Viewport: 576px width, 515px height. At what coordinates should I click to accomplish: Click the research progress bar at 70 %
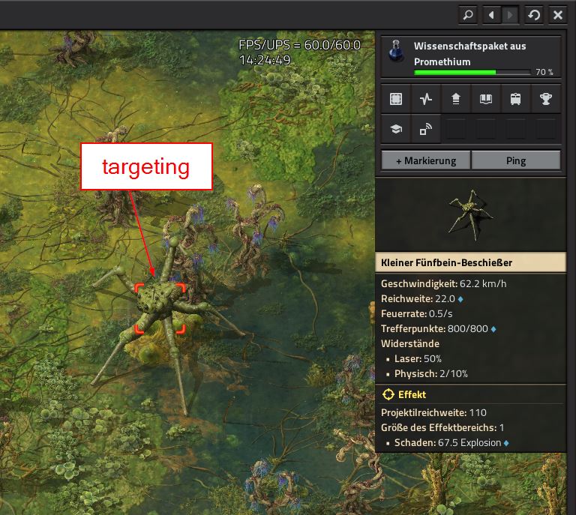pyautogui.click(x=472, y=72)
